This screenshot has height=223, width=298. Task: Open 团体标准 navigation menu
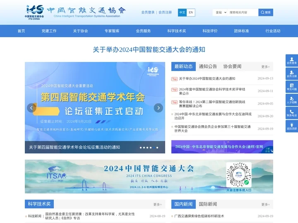point(241,31)
